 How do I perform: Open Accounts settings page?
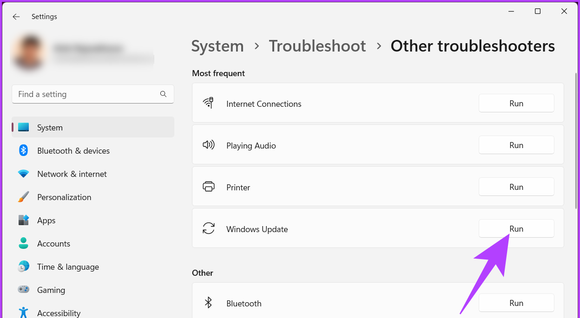[x=93, y=243]
